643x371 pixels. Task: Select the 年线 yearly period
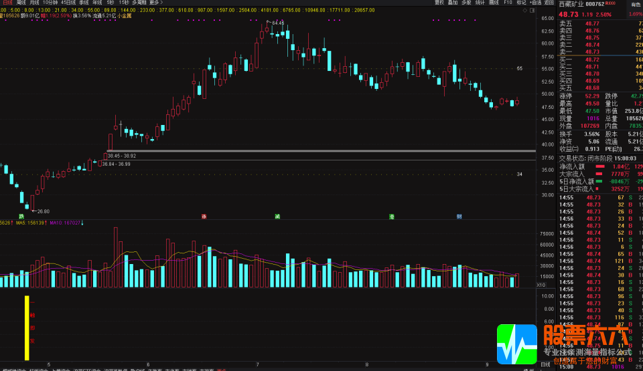97,3
